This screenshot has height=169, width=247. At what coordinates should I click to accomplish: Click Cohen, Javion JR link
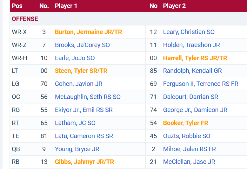coord(78,84)
